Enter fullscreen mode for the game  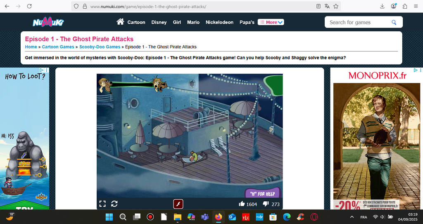click(102, 204)
